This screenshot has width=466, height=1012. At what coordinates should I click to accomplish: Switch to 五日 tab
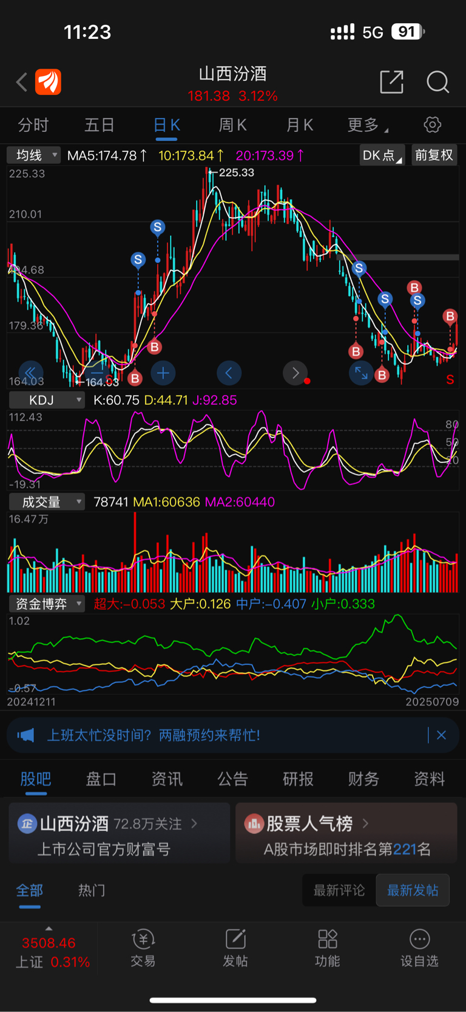coord(100,125)
